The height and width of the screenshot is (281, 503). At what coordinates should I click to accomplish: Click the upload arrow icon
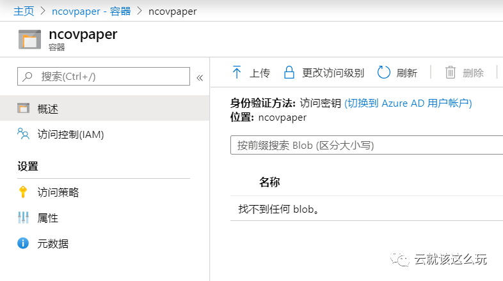point(237,72)
